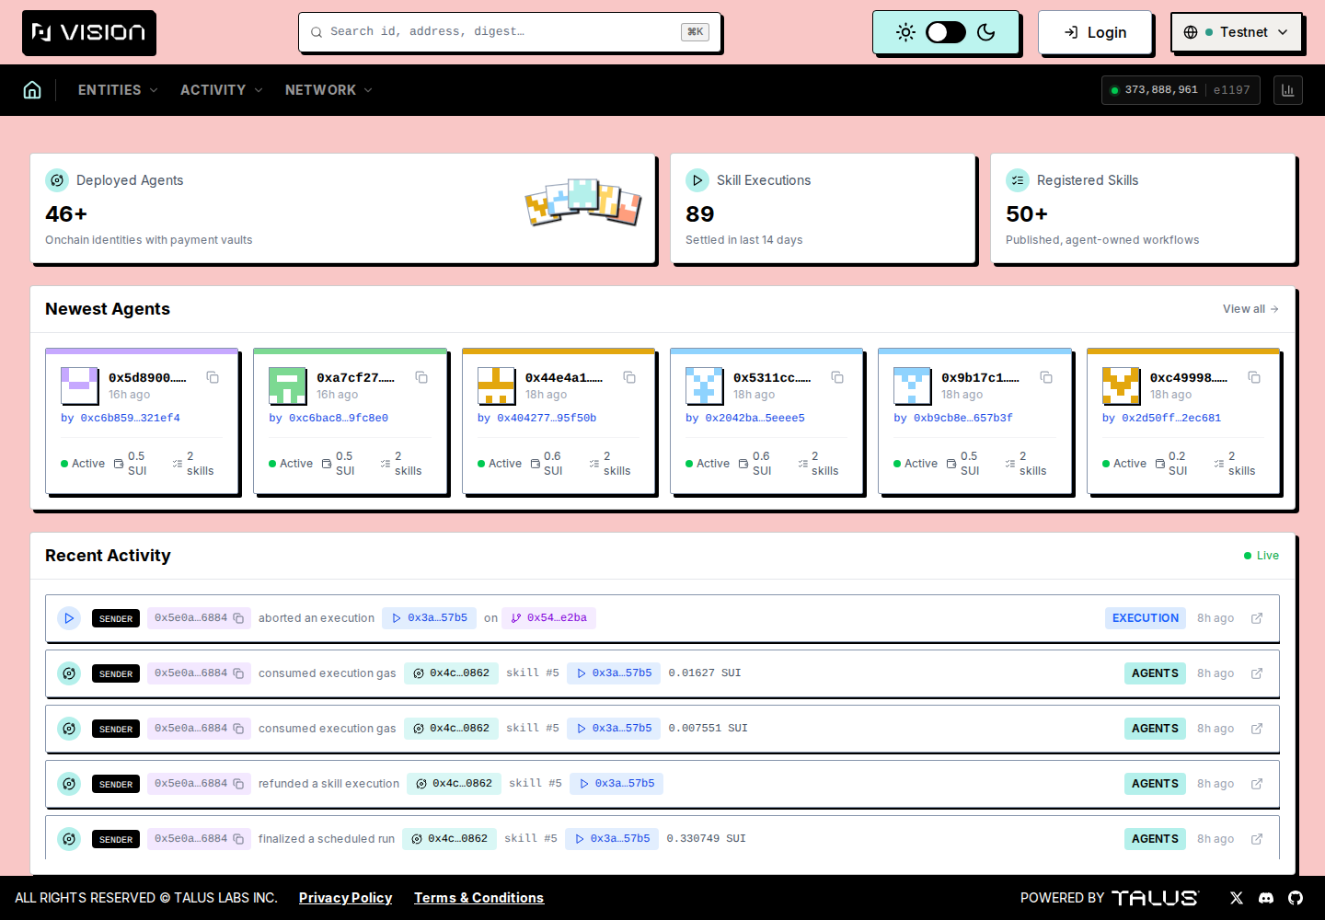Image resolution: width=1325 pixels, height=920 pixels.
Task: Open the X (Twitter) footer icon
Action: pyautogui.click(x=1237, y=898)
